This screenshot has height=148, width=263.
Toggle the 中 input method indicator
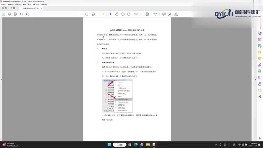tap(229, 145)
